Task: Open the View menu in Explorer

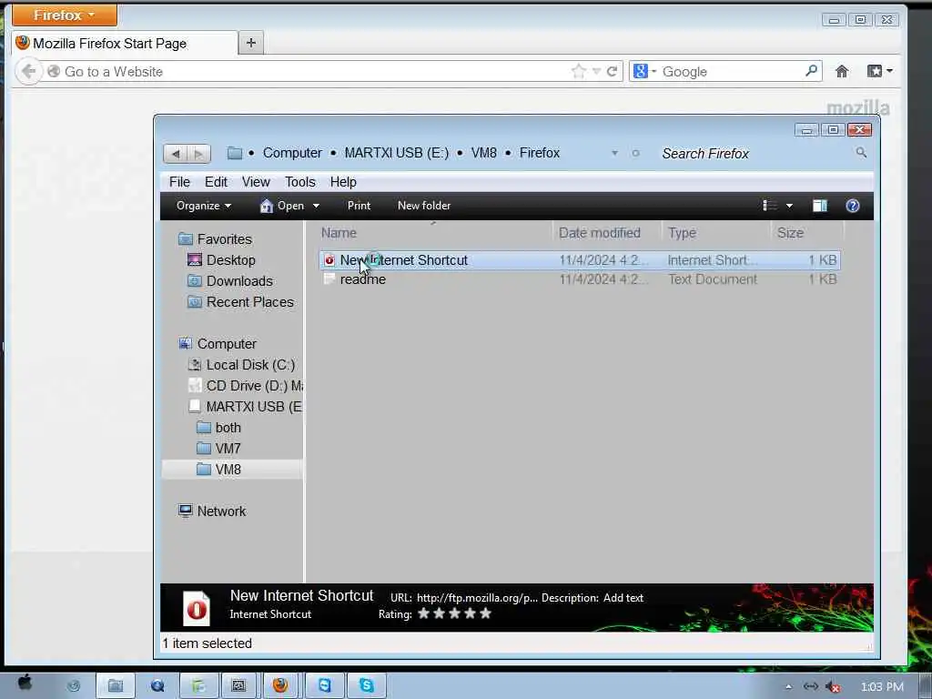Action: point(256,182)
